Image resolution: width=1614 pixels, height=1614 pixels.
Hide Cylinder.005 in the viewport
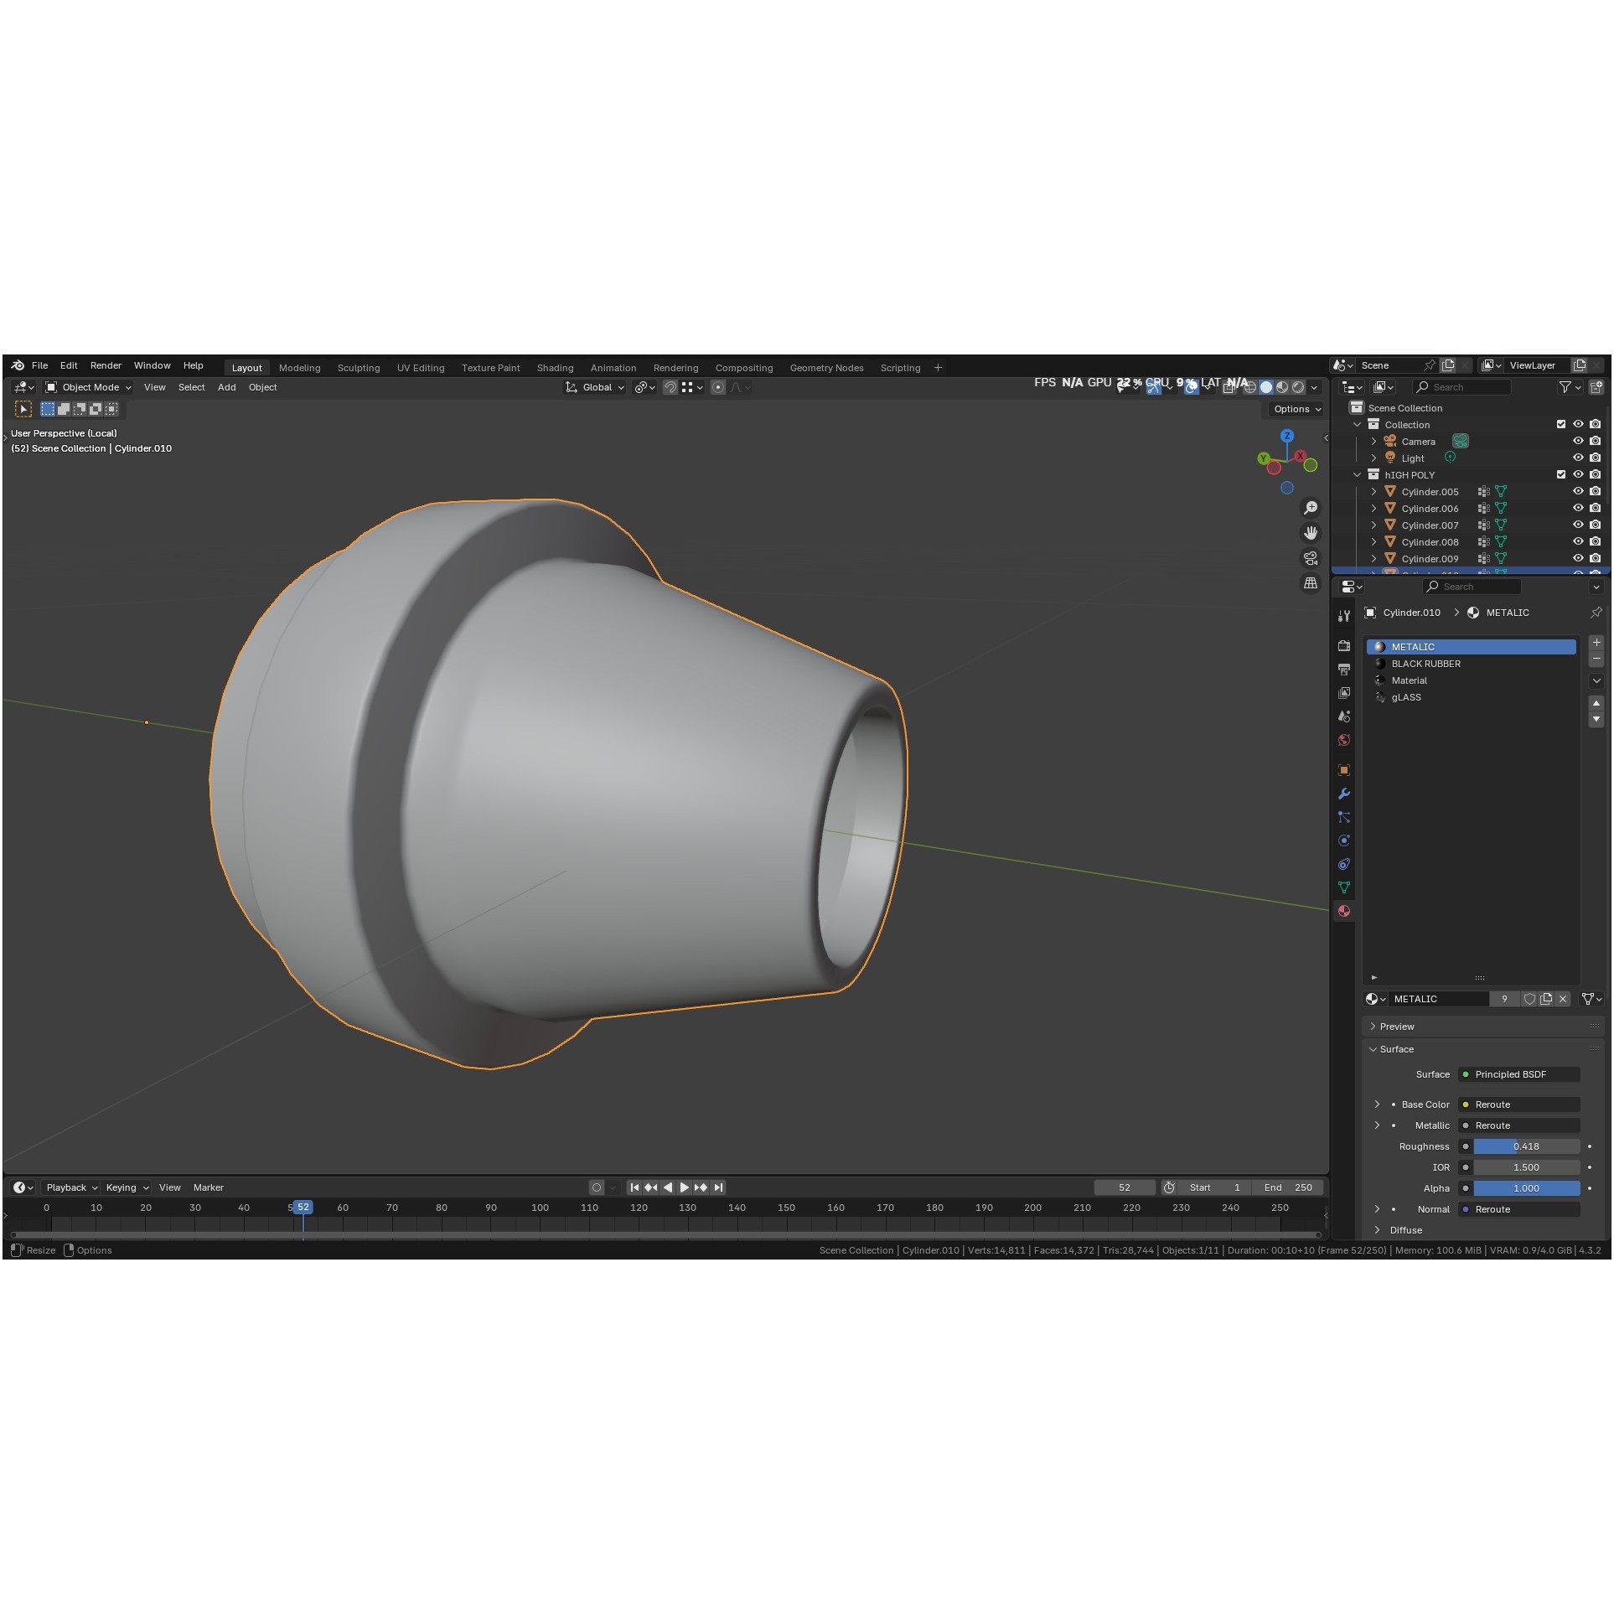point(1578,492)
